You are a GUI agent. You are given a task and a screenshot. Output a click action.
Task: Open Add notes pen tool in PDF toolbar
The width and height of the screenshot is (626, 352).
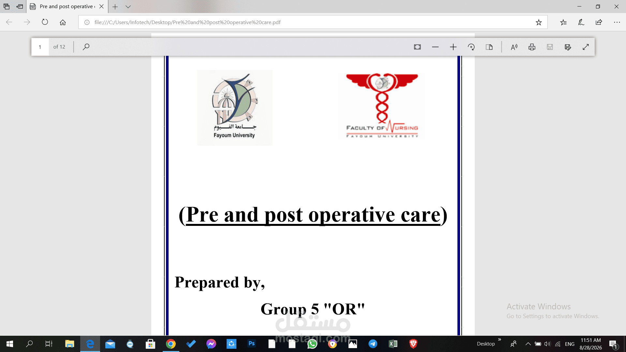pos(568,47)
